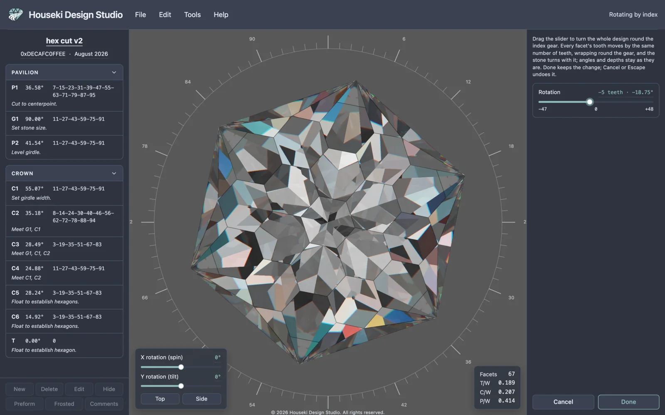The width and height of the screenshot is (665, 415).
Task: Click the P/W 0.414 stat
Action: (x=497, y=401)
